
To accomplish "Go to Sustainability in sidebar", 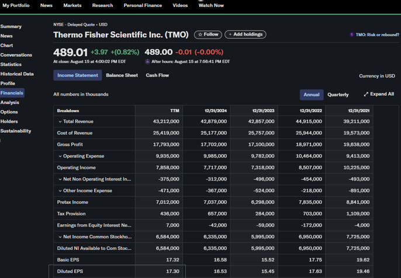I will tap(16, 131).
